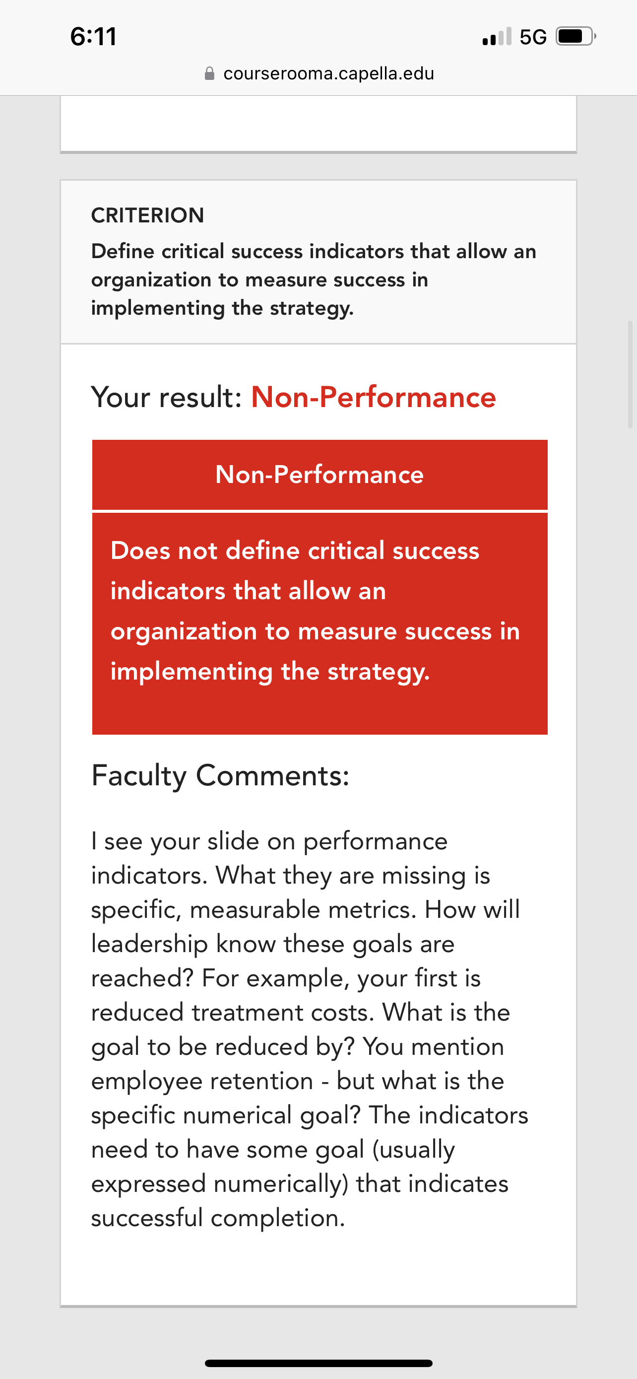Tap the 6:11 clock in status bar
This screenshot has height=1379, width=637.
click(x=93, y=36)
